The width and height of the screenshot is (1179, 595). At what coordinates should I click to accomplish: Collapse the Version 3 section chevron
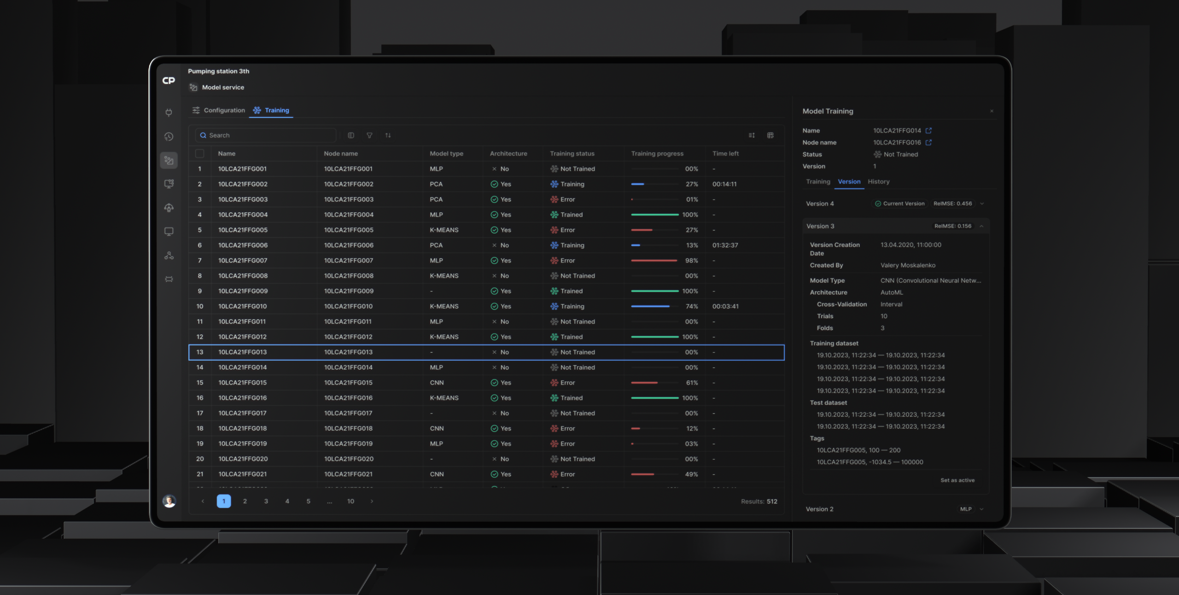(981, 226)
